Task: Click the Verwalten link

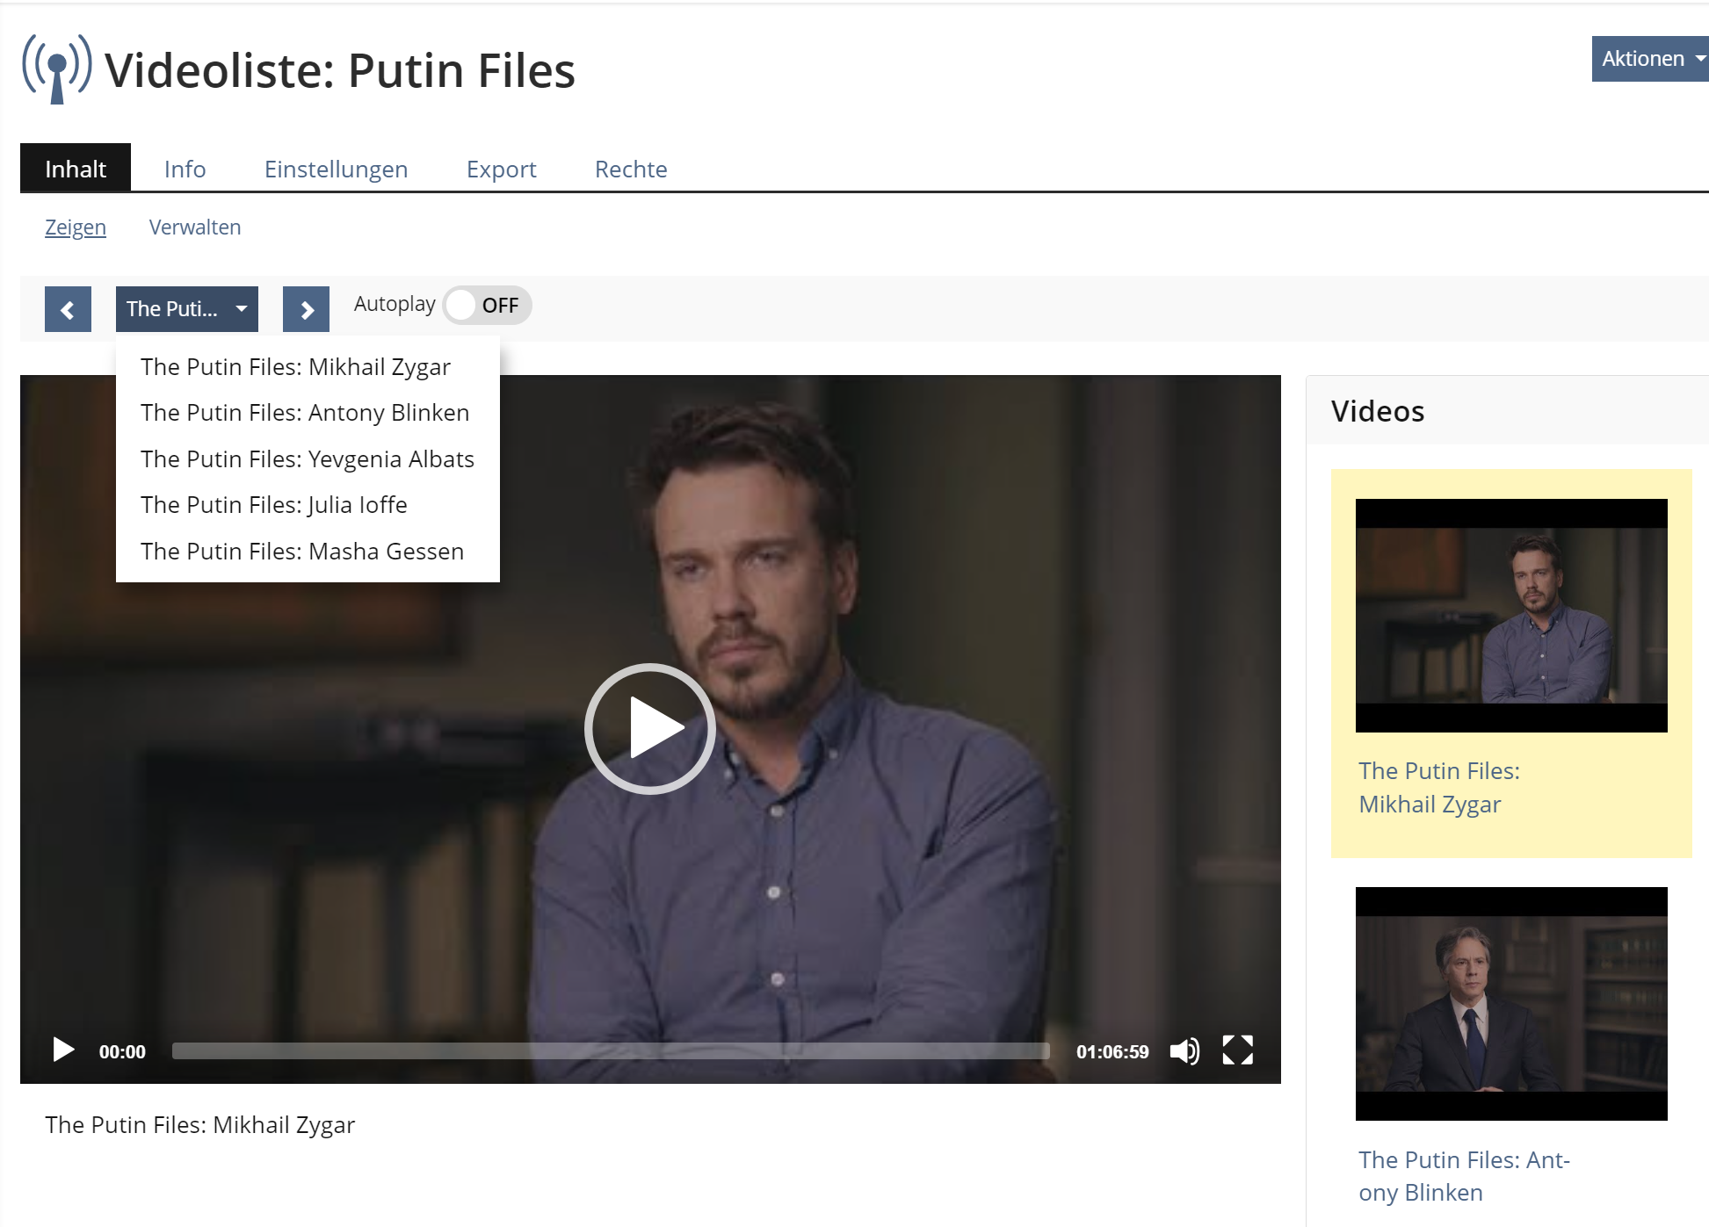Action: (x=194, y=227)
